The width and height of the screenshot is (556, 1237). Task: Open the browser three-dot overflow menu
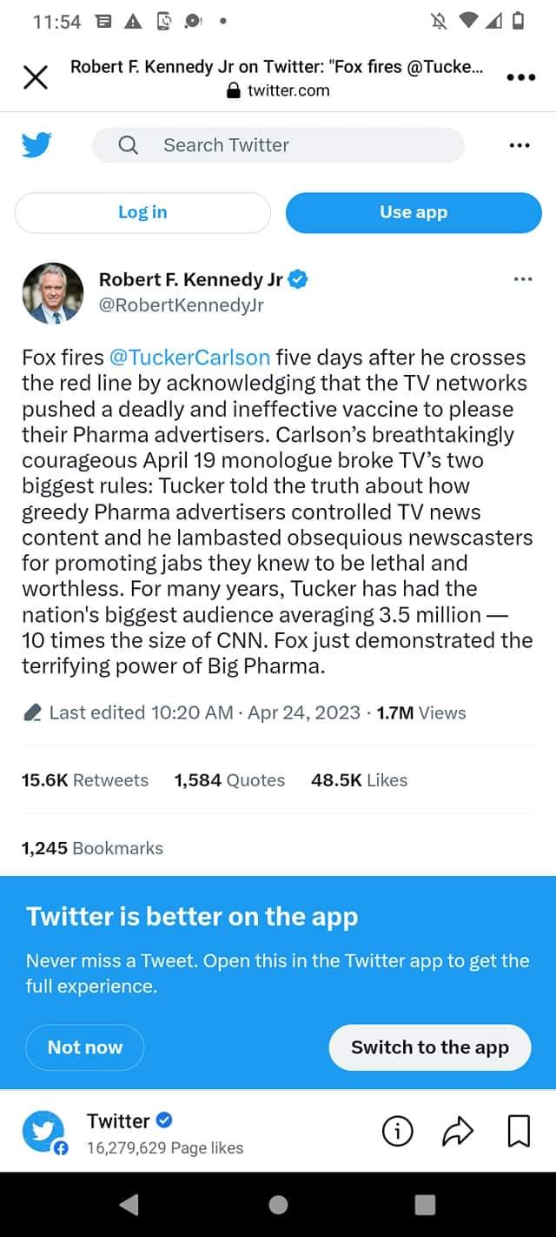click(520, 77)
